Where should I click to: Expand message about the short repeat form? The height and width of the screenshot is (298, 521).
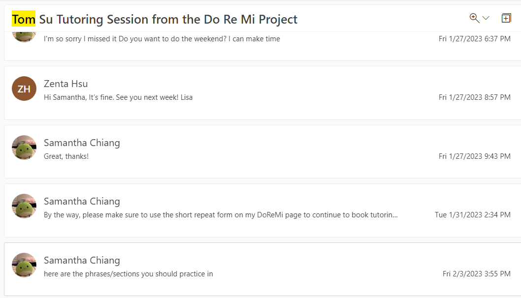[221, 215]
